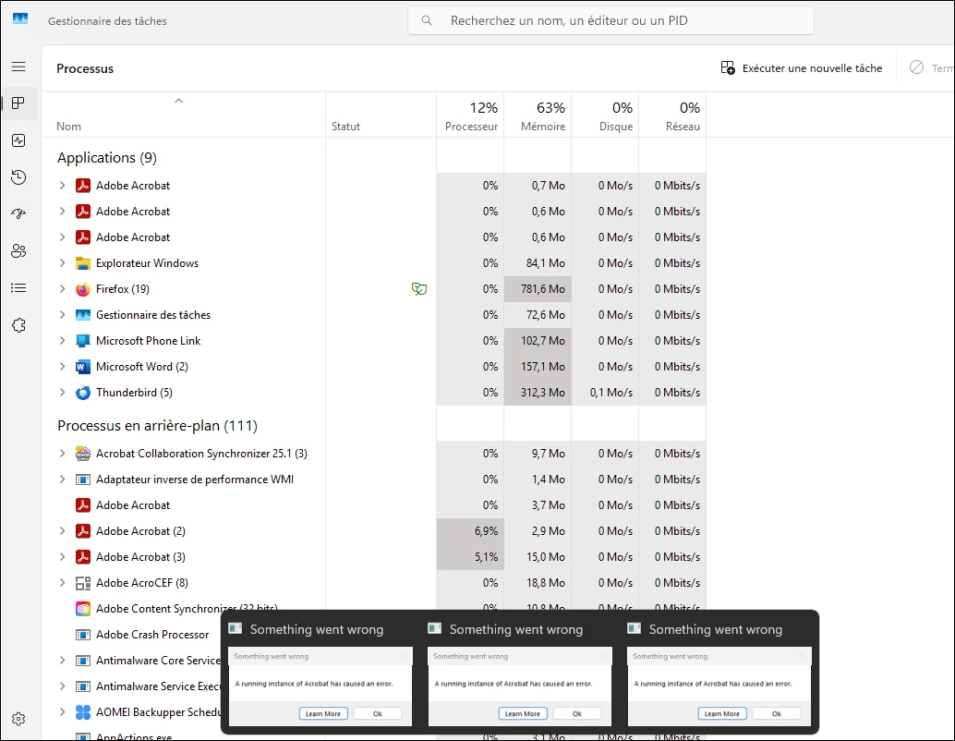The image size is (955, 741).
Task: Click the Thunderbird process icon
Action: 83,393
